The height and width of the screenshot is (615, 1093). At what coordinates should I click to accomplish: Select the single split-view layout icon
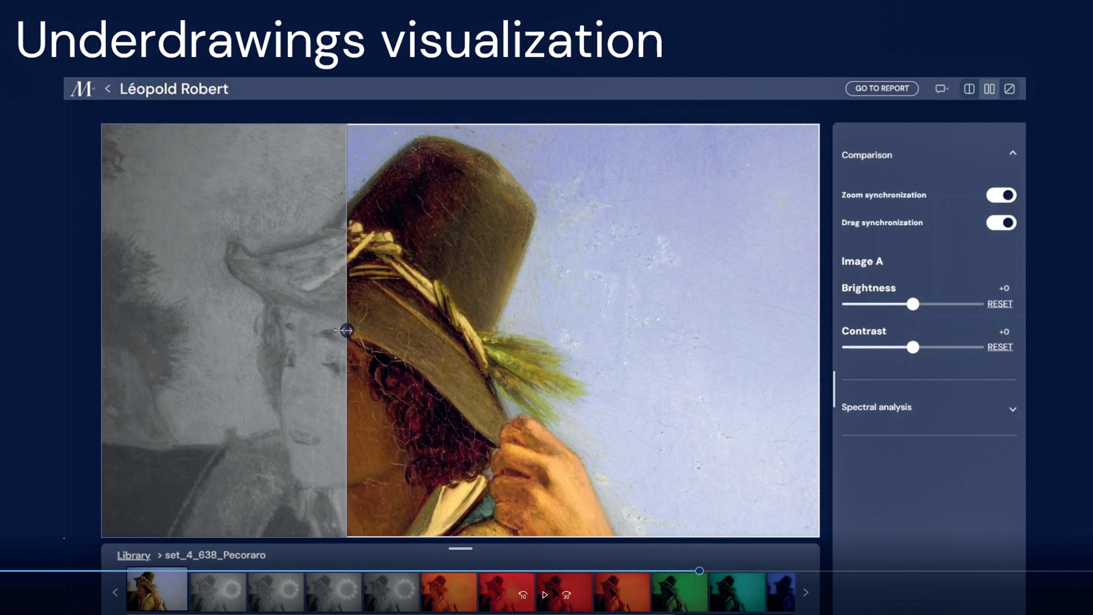click(969, 89)
